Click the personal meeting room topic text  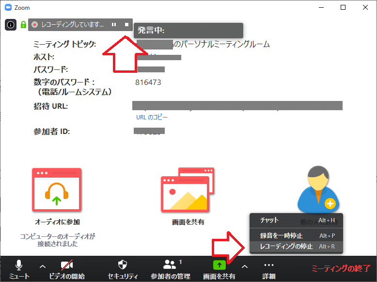pyautogui.click(x=221, y=44)
